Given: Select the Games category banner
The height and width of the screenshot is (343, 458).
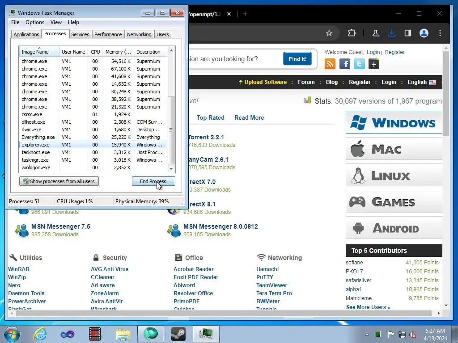Looking at the screenshot, I should 394,201.
